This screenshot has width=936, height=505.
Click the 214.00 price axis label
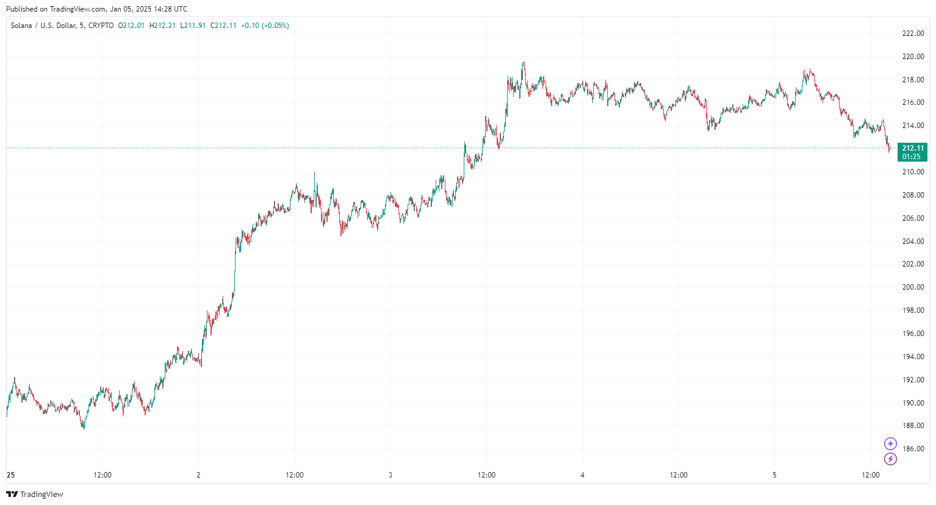(x=913, y=126)
